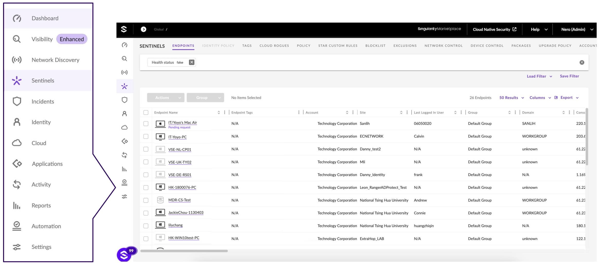This screenshot has height=266, width=600.
Task: Open Visibility in the expanded sidebar
Action: click(48, 39)
